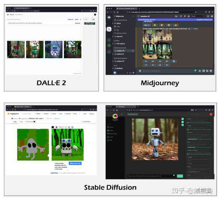Open the Discord help icon in channel header
The width and height of the screenshot is (218, 200).
point(212,16)
